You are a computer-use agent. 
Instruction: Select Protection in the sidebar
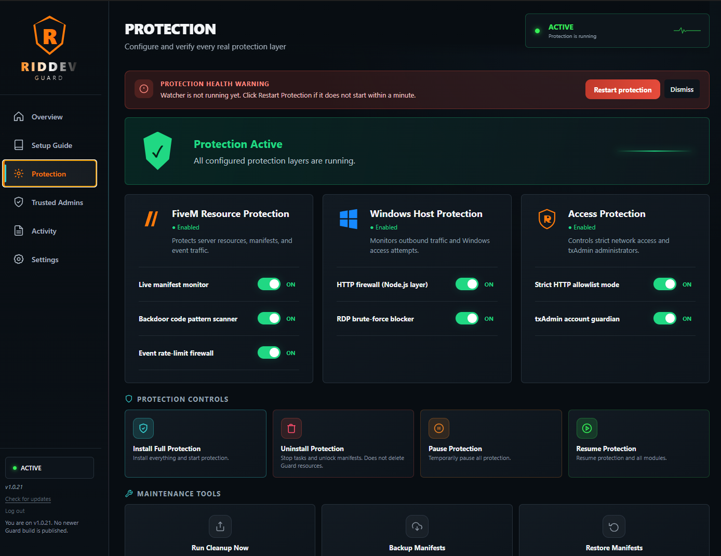click(50, 173)
